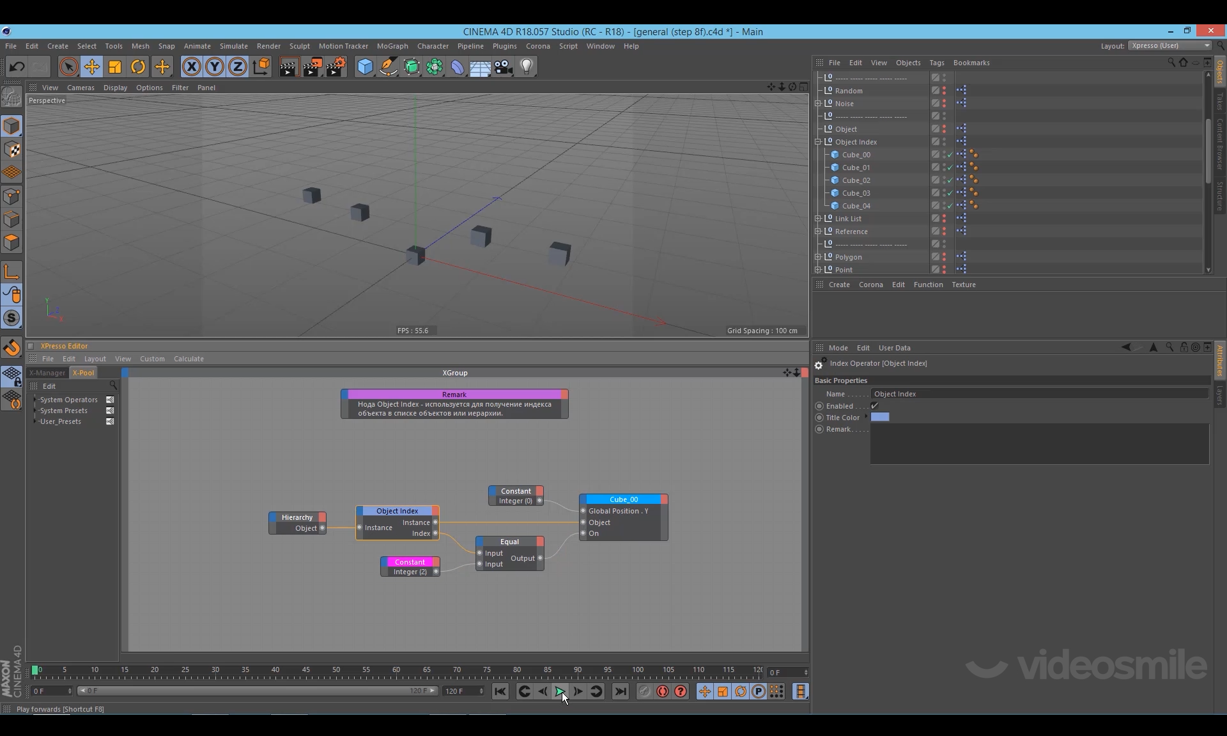Expand the Link List object
This screenshot has width=1227, height=736.
[818, 219]
